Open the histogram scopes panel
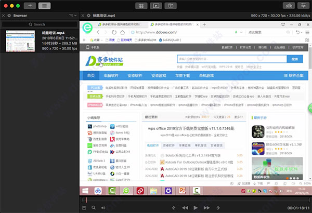The height and width of the screenshot is (213, 312). tap(289, 6)
